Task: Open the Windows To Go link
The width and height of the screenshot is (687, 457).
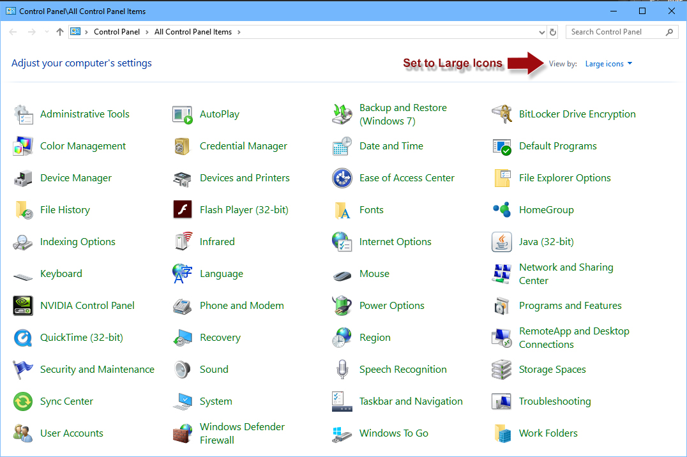Action: tap(393, 433)
